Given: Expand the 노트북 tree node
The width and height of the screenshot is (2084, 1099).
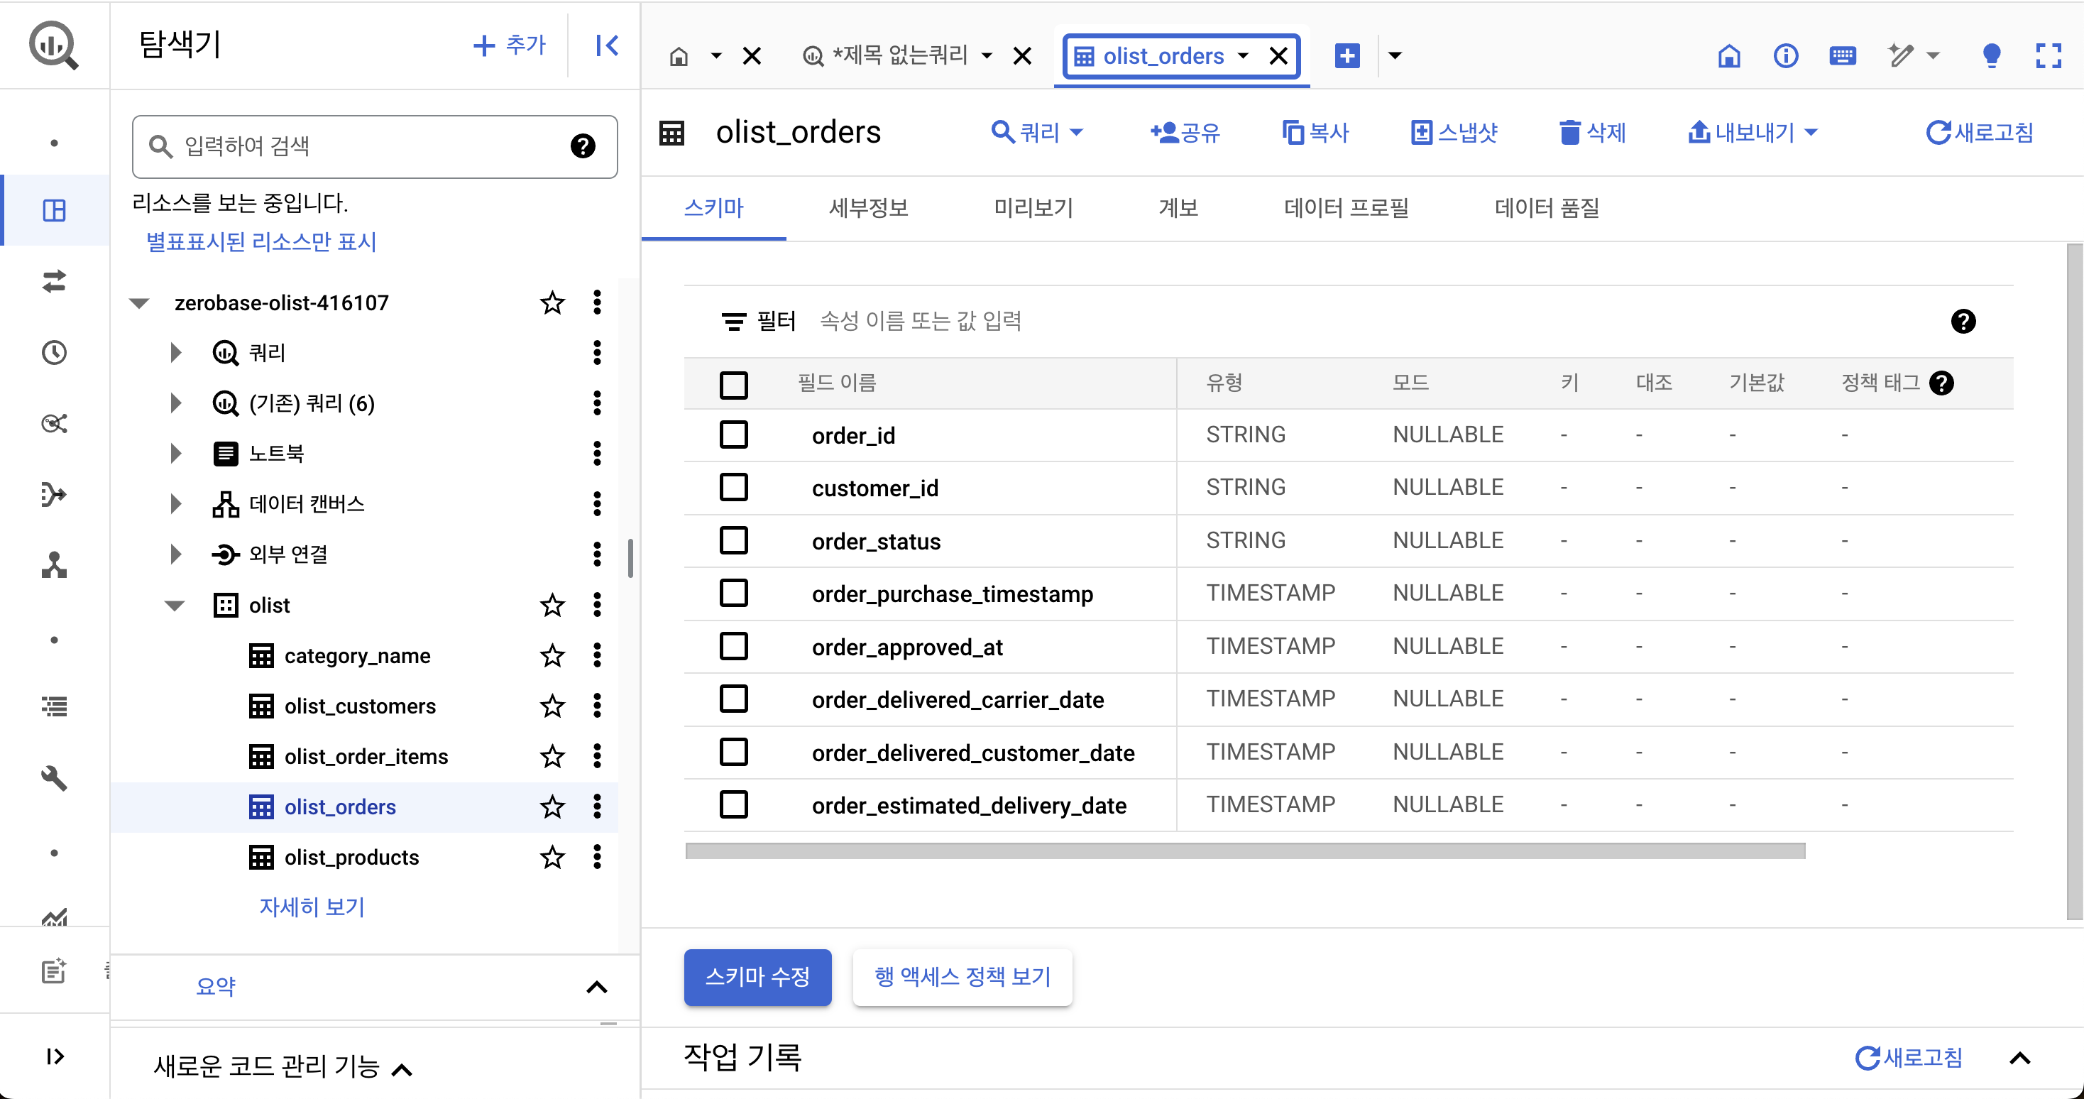Looking at the screenshot, I should [x=175, y=453].
